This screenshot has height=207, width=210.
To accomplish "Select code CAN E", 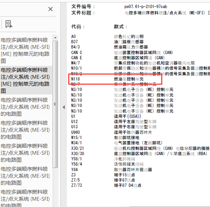I will [x=77, y=58].
